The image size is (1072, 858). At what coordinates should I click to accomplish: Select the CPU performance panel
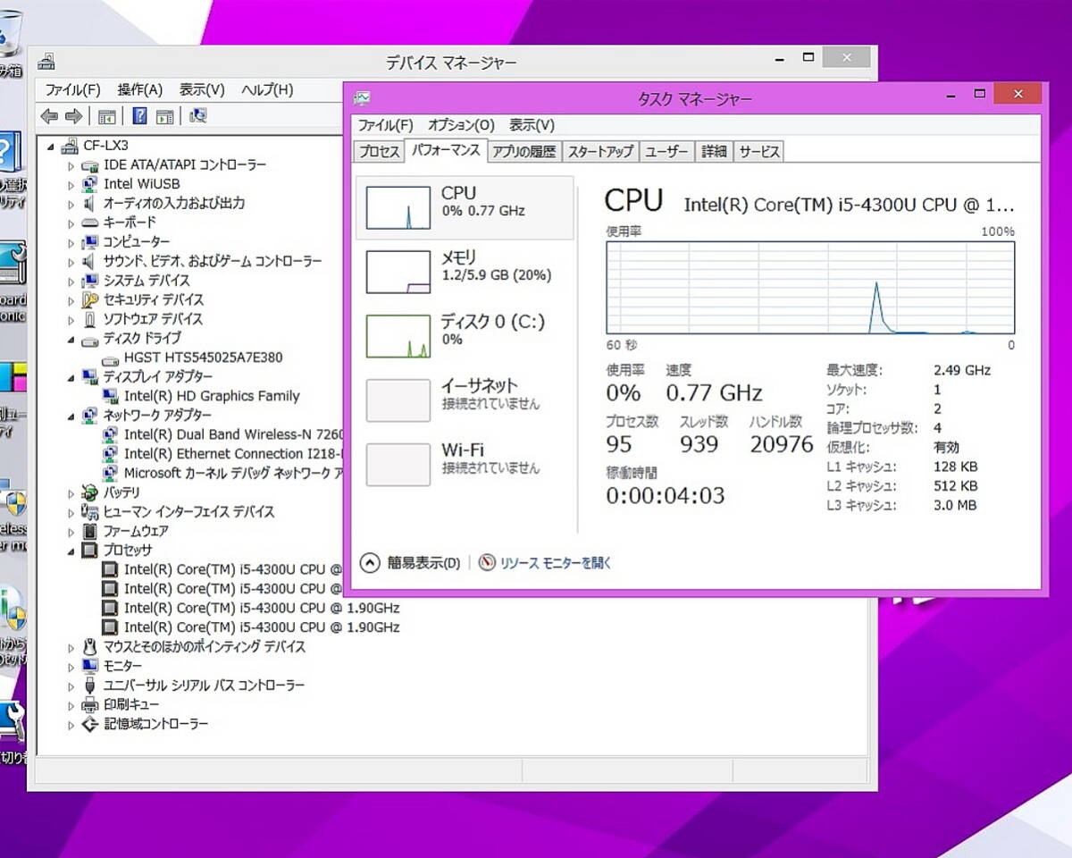pos(465,207)
